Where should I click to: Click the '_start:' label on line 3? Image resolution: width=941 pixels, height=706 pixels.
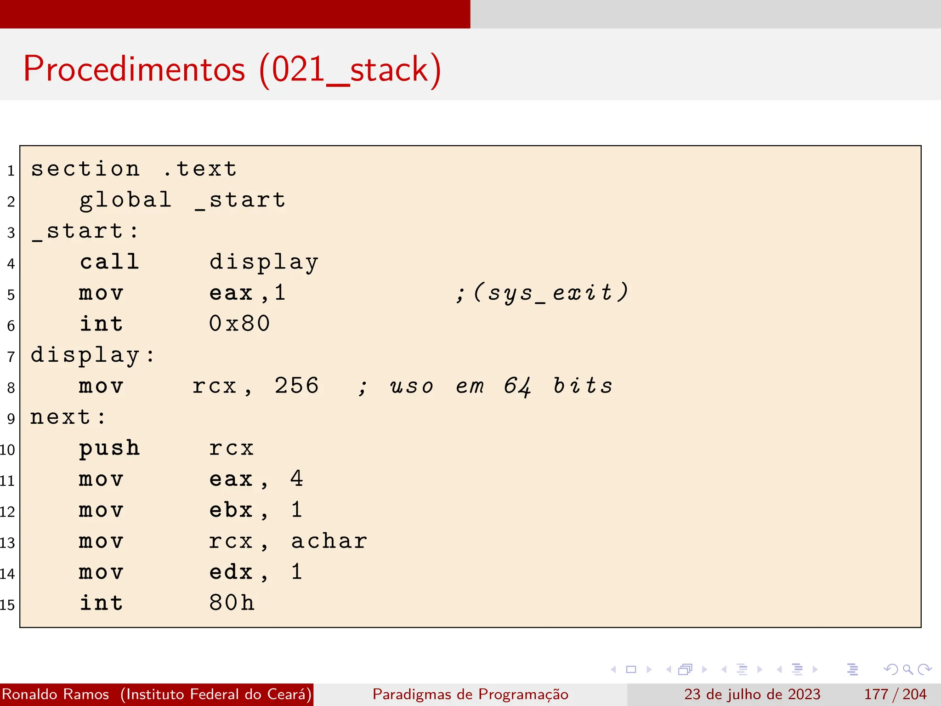[x=85, y=231]
